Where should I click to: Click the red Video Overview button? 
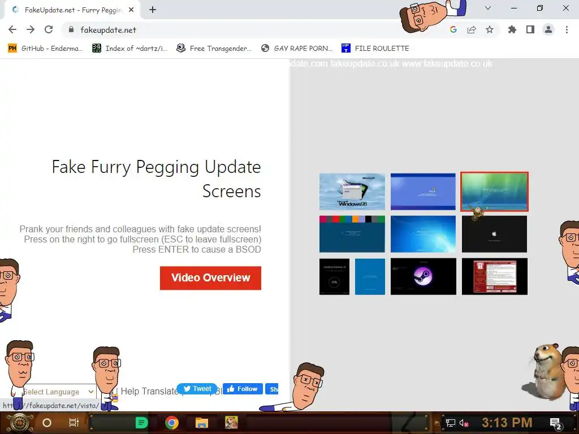coord(210,278)
